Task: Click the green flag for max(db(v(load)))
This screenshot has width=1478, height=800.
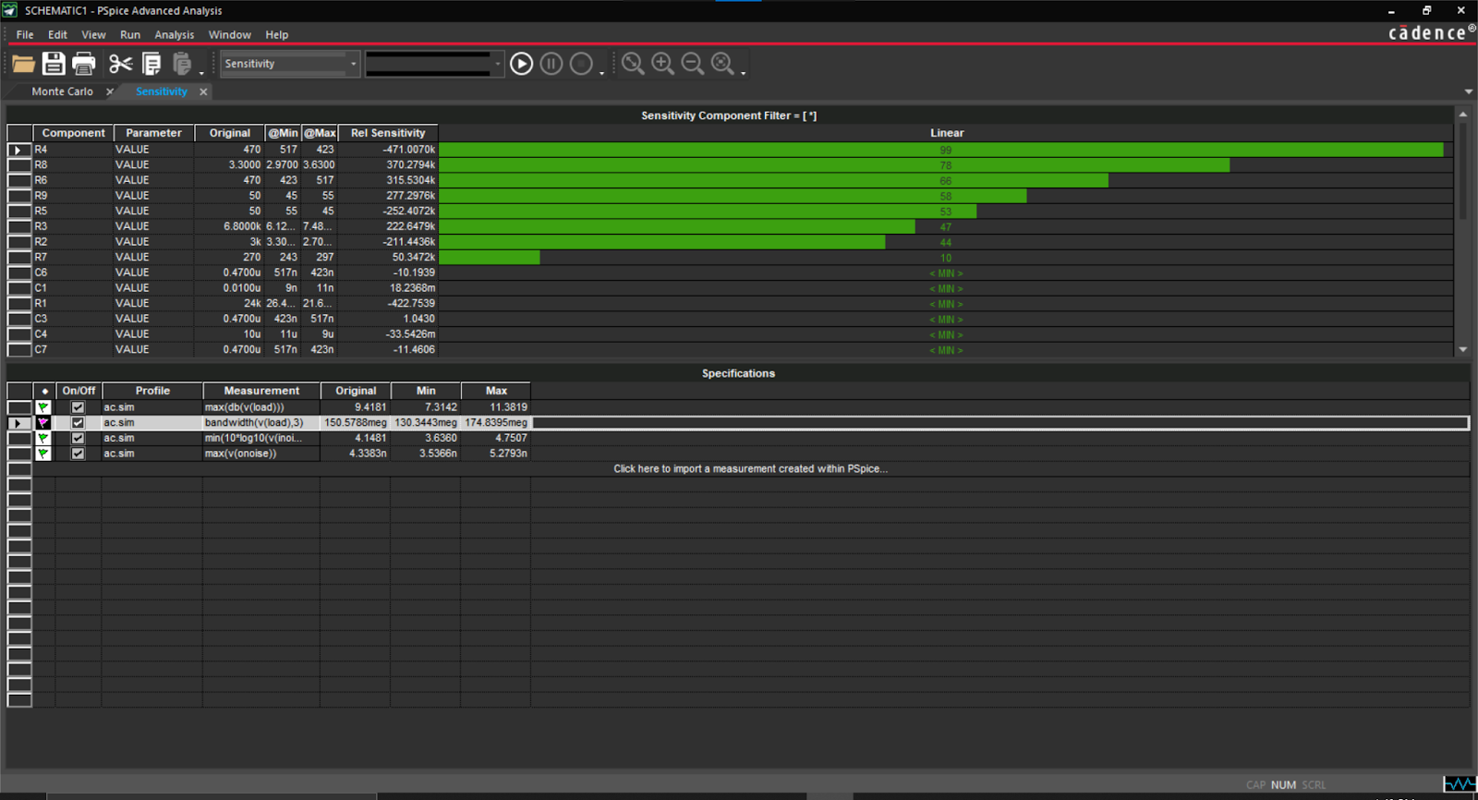Action: [43, 407]
